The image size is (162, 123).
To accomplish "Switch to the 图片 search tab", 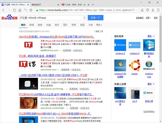I will point(65,25).
